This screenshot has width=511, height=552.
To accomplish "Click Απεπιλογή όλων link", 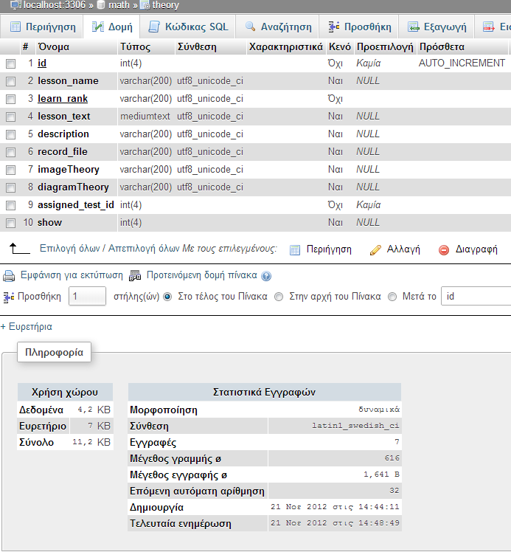I will pos(144,249).
